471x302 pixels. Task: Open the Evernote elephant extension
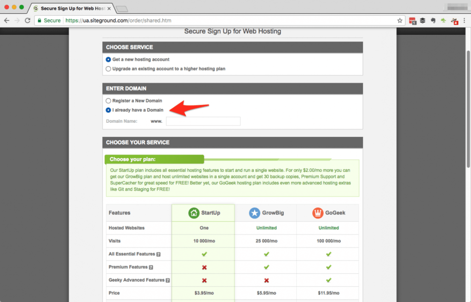(433, 20)
